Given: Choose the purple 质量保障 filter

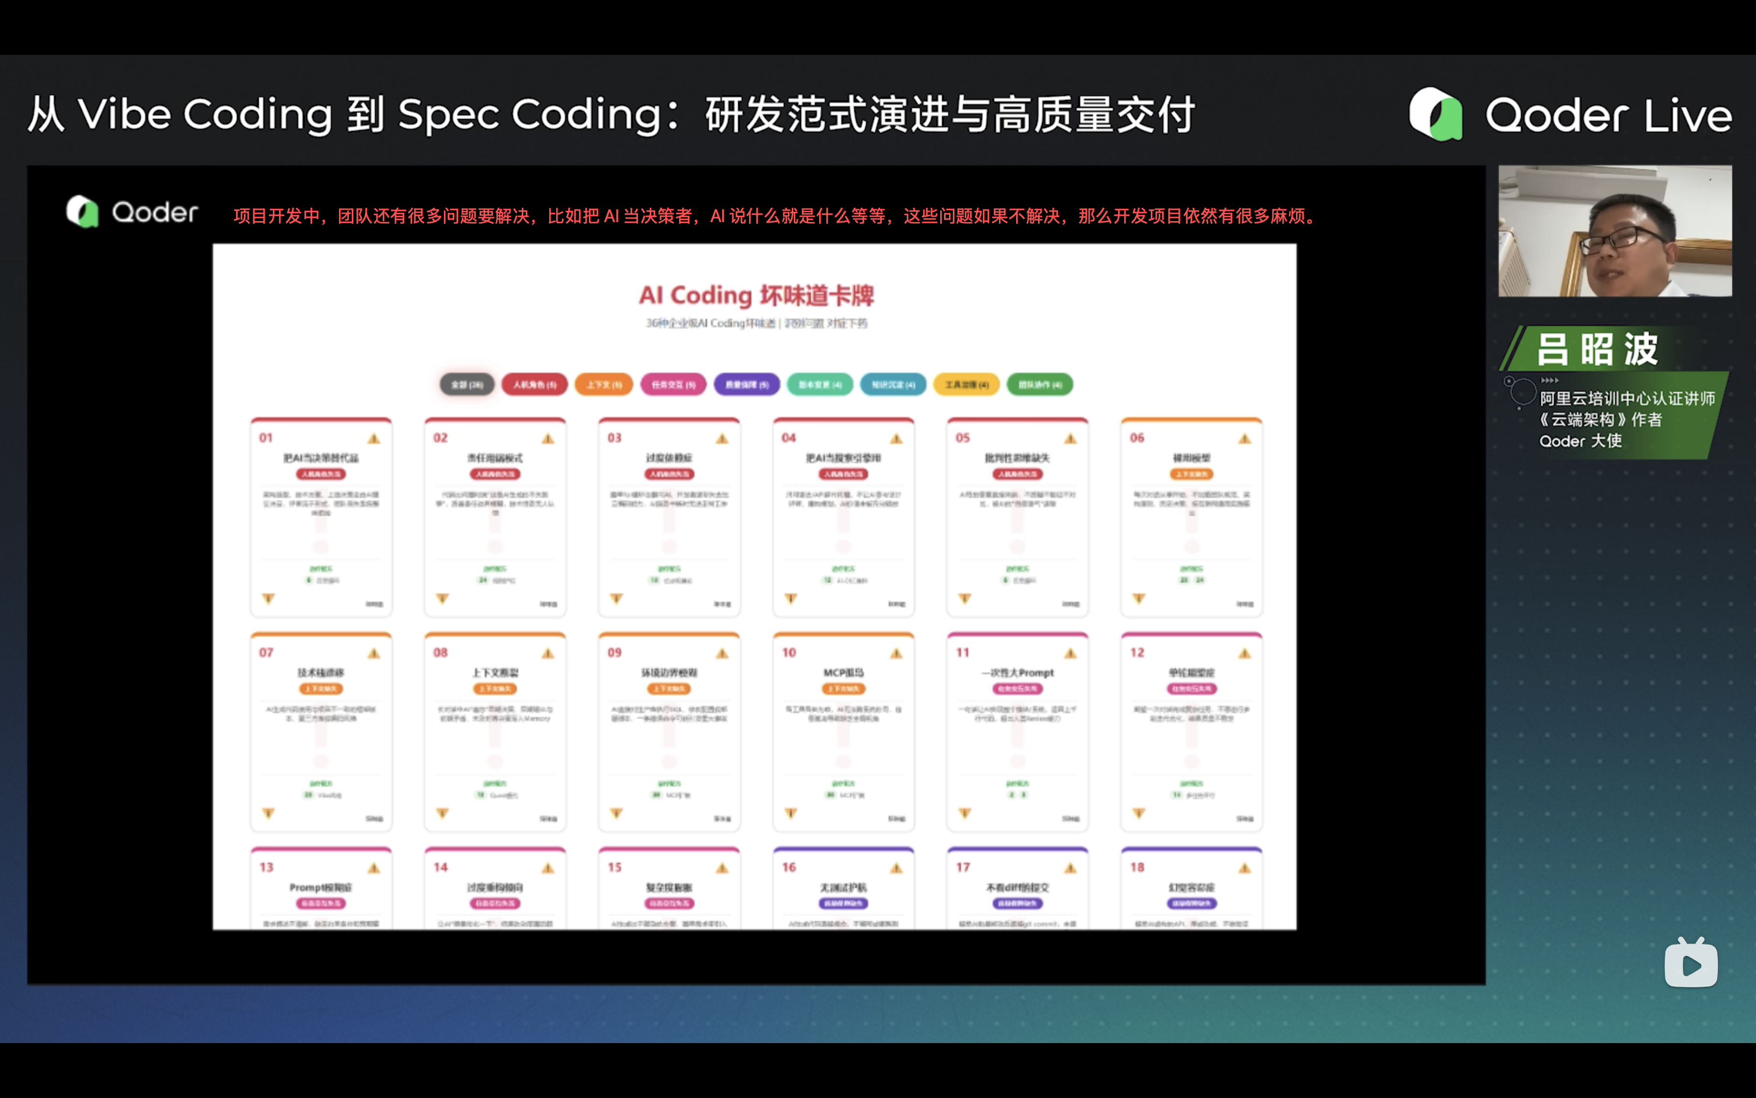Looking at the screenshot, I should [747, 385].
